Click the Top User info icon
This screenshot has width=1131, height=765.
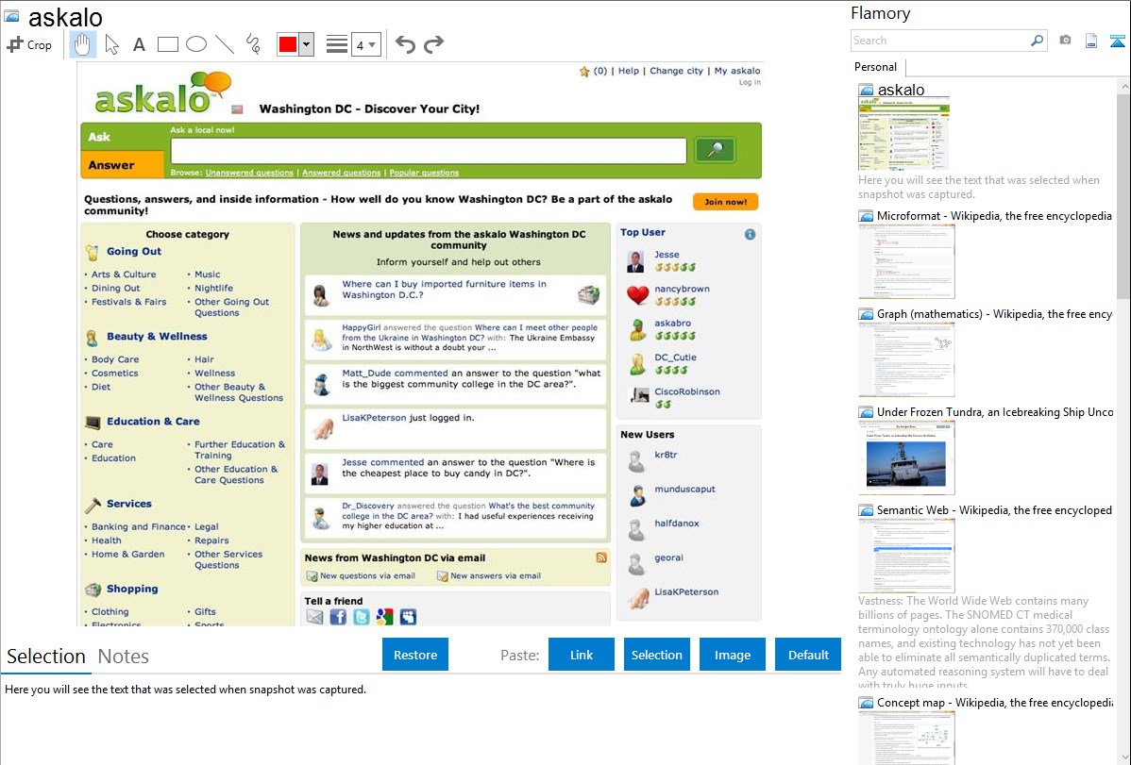tap(750, 234)
